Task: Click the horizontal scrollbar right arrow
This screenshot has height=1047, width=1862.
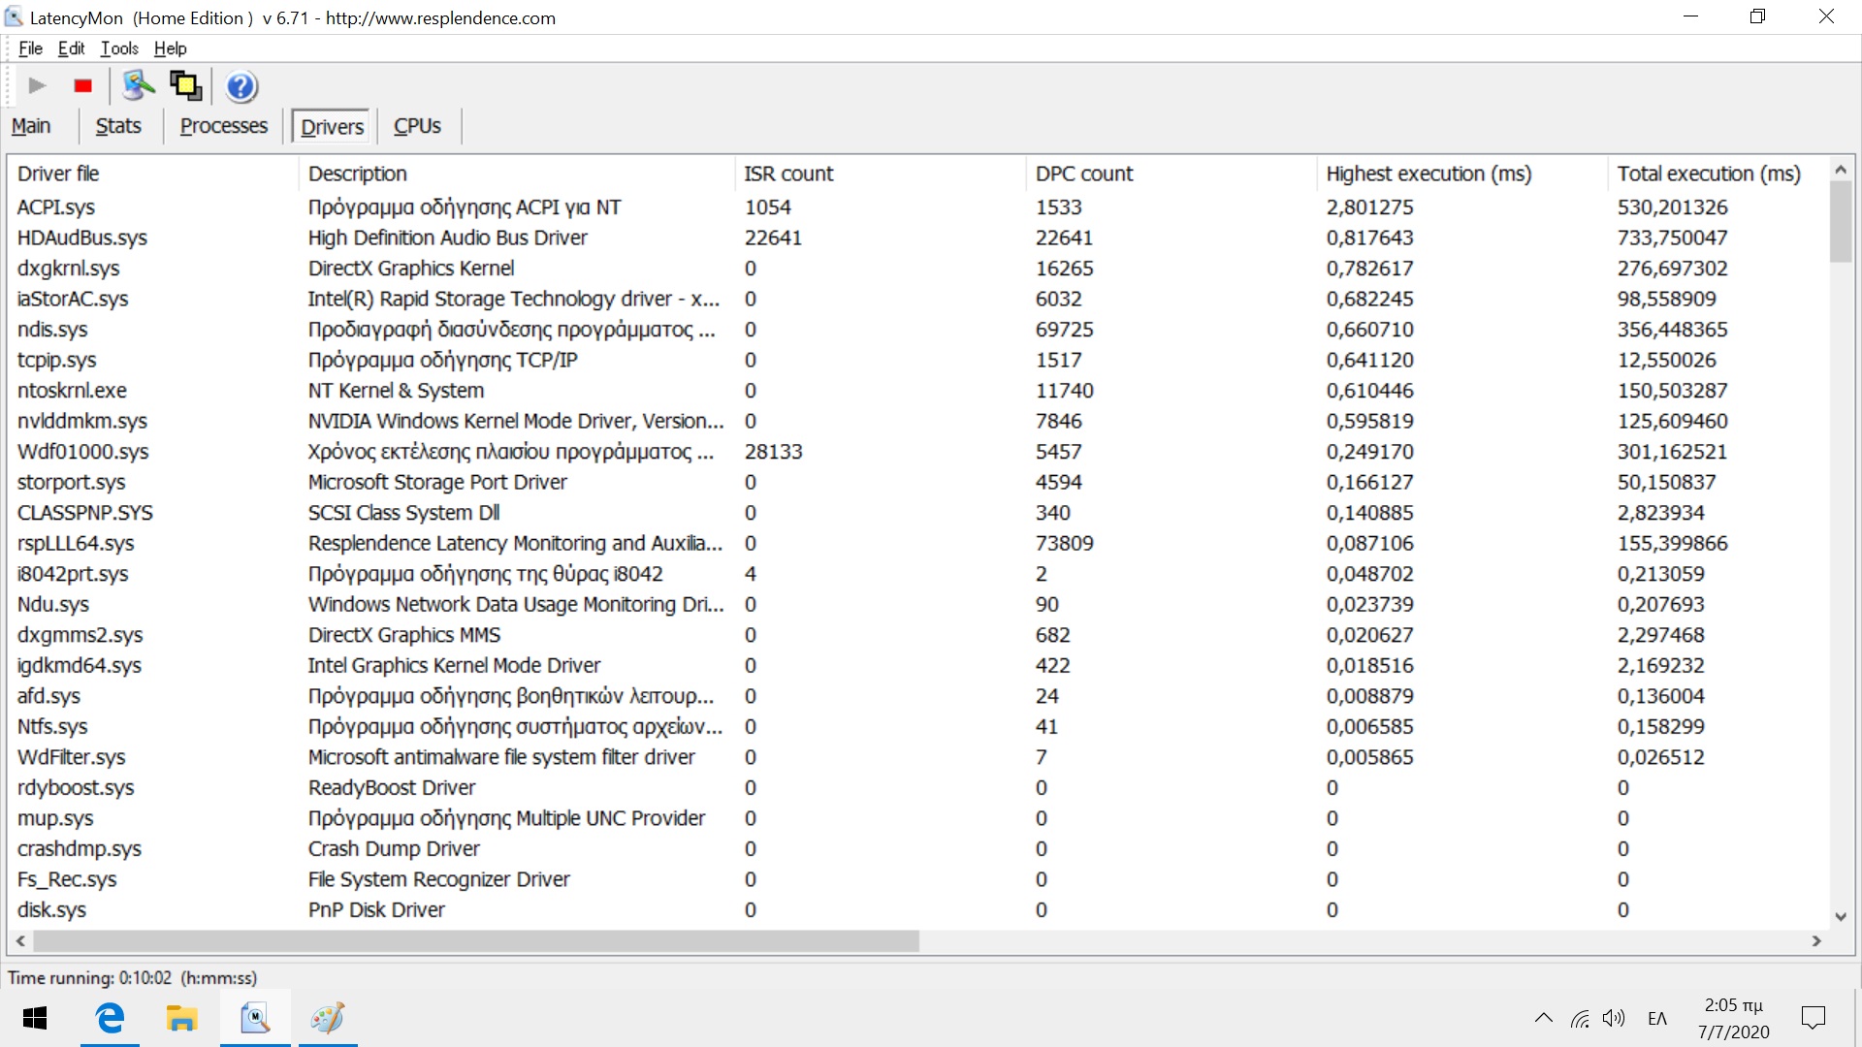Action: [x=1816, y=941]
